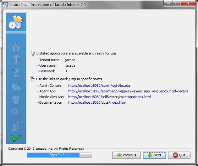198x166 pixels.
Task: Click the installer box and CD logo icon
Action: coord(16,22)
